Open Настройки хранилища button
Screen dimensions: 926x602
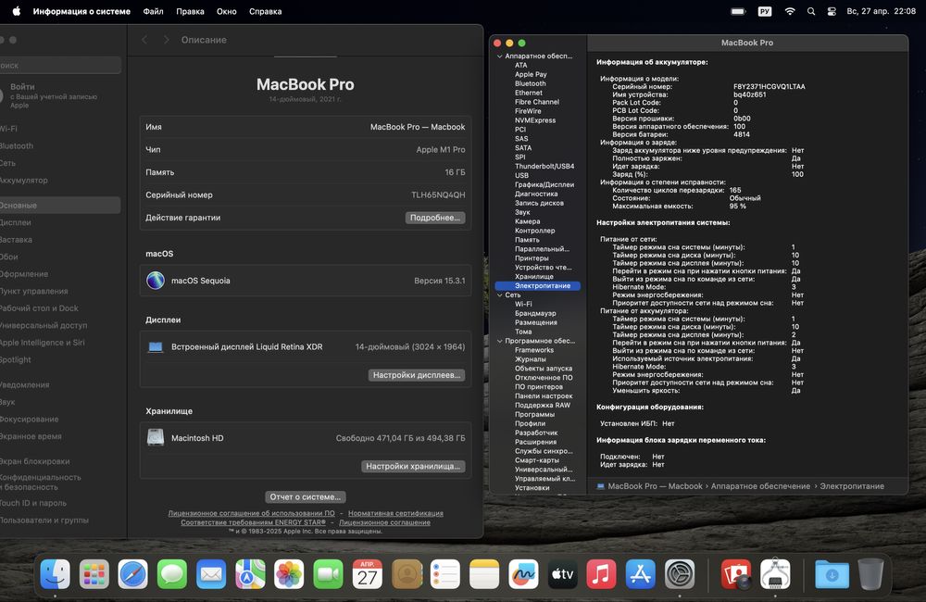[413, 466]
